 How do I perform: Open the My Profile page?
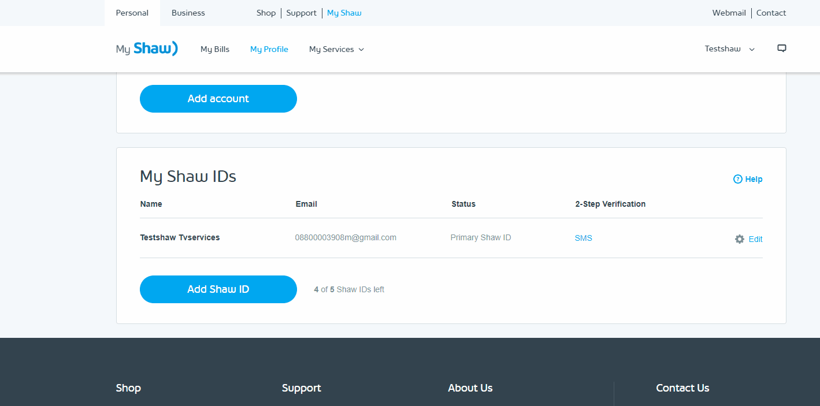click(x=269, y=49)
